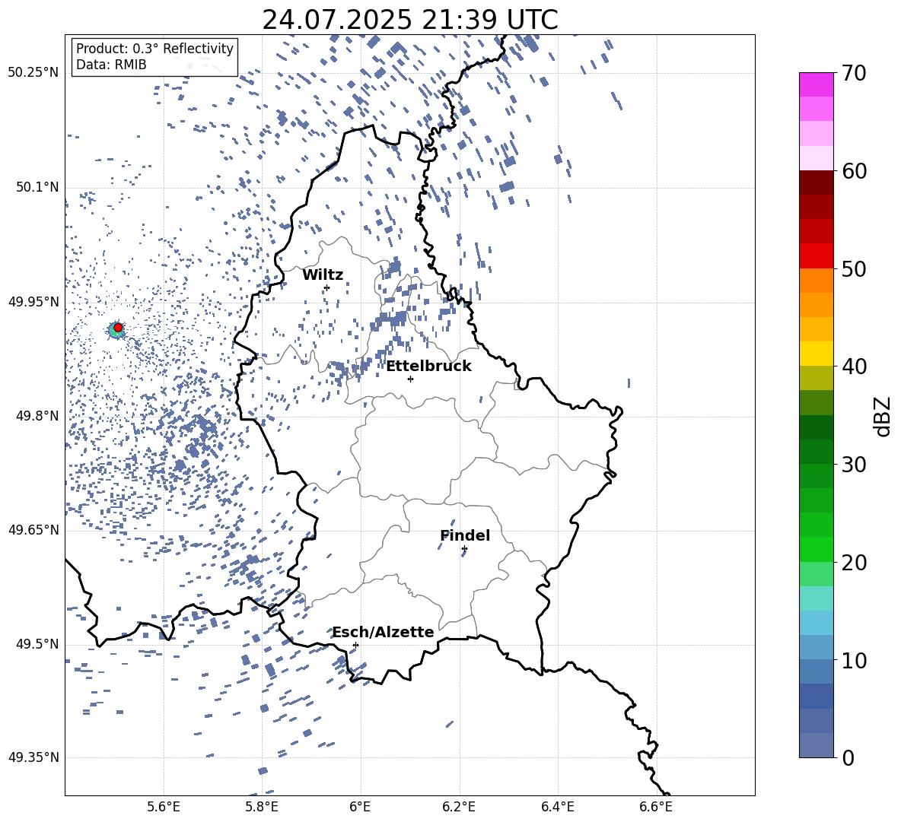Click the 10 colorbar tick label

click(854, 660)
